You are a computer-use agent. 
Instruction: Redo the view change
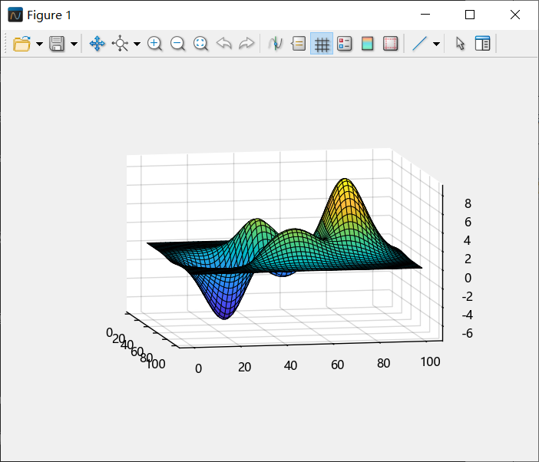point(246,44)
